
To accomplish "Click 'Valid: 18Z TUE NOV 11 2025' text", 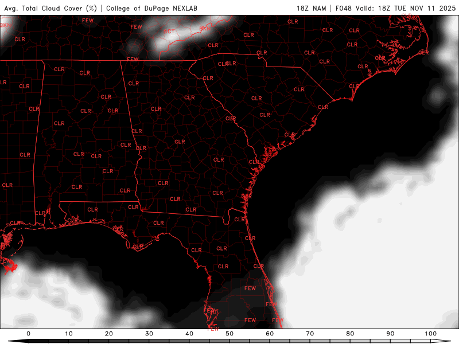I will coord(406,8).
